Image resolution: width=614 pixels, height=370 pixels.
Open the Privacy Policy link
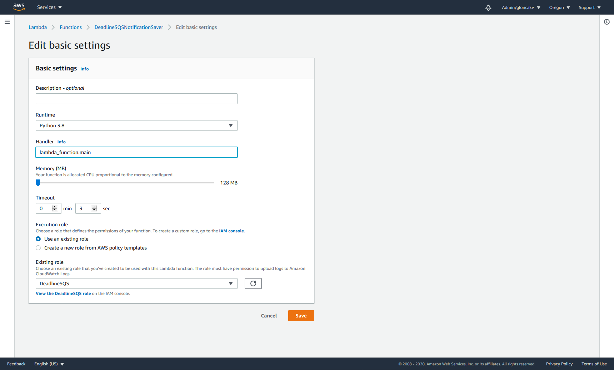[559, 364]
